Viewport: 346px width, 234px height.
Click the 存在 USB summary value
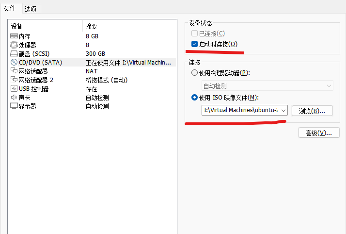[x=92, y=89]
